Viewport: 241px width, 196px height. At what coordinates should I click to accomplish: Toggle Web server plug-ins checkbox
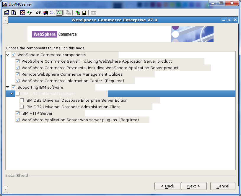click(x=18, y=120)
